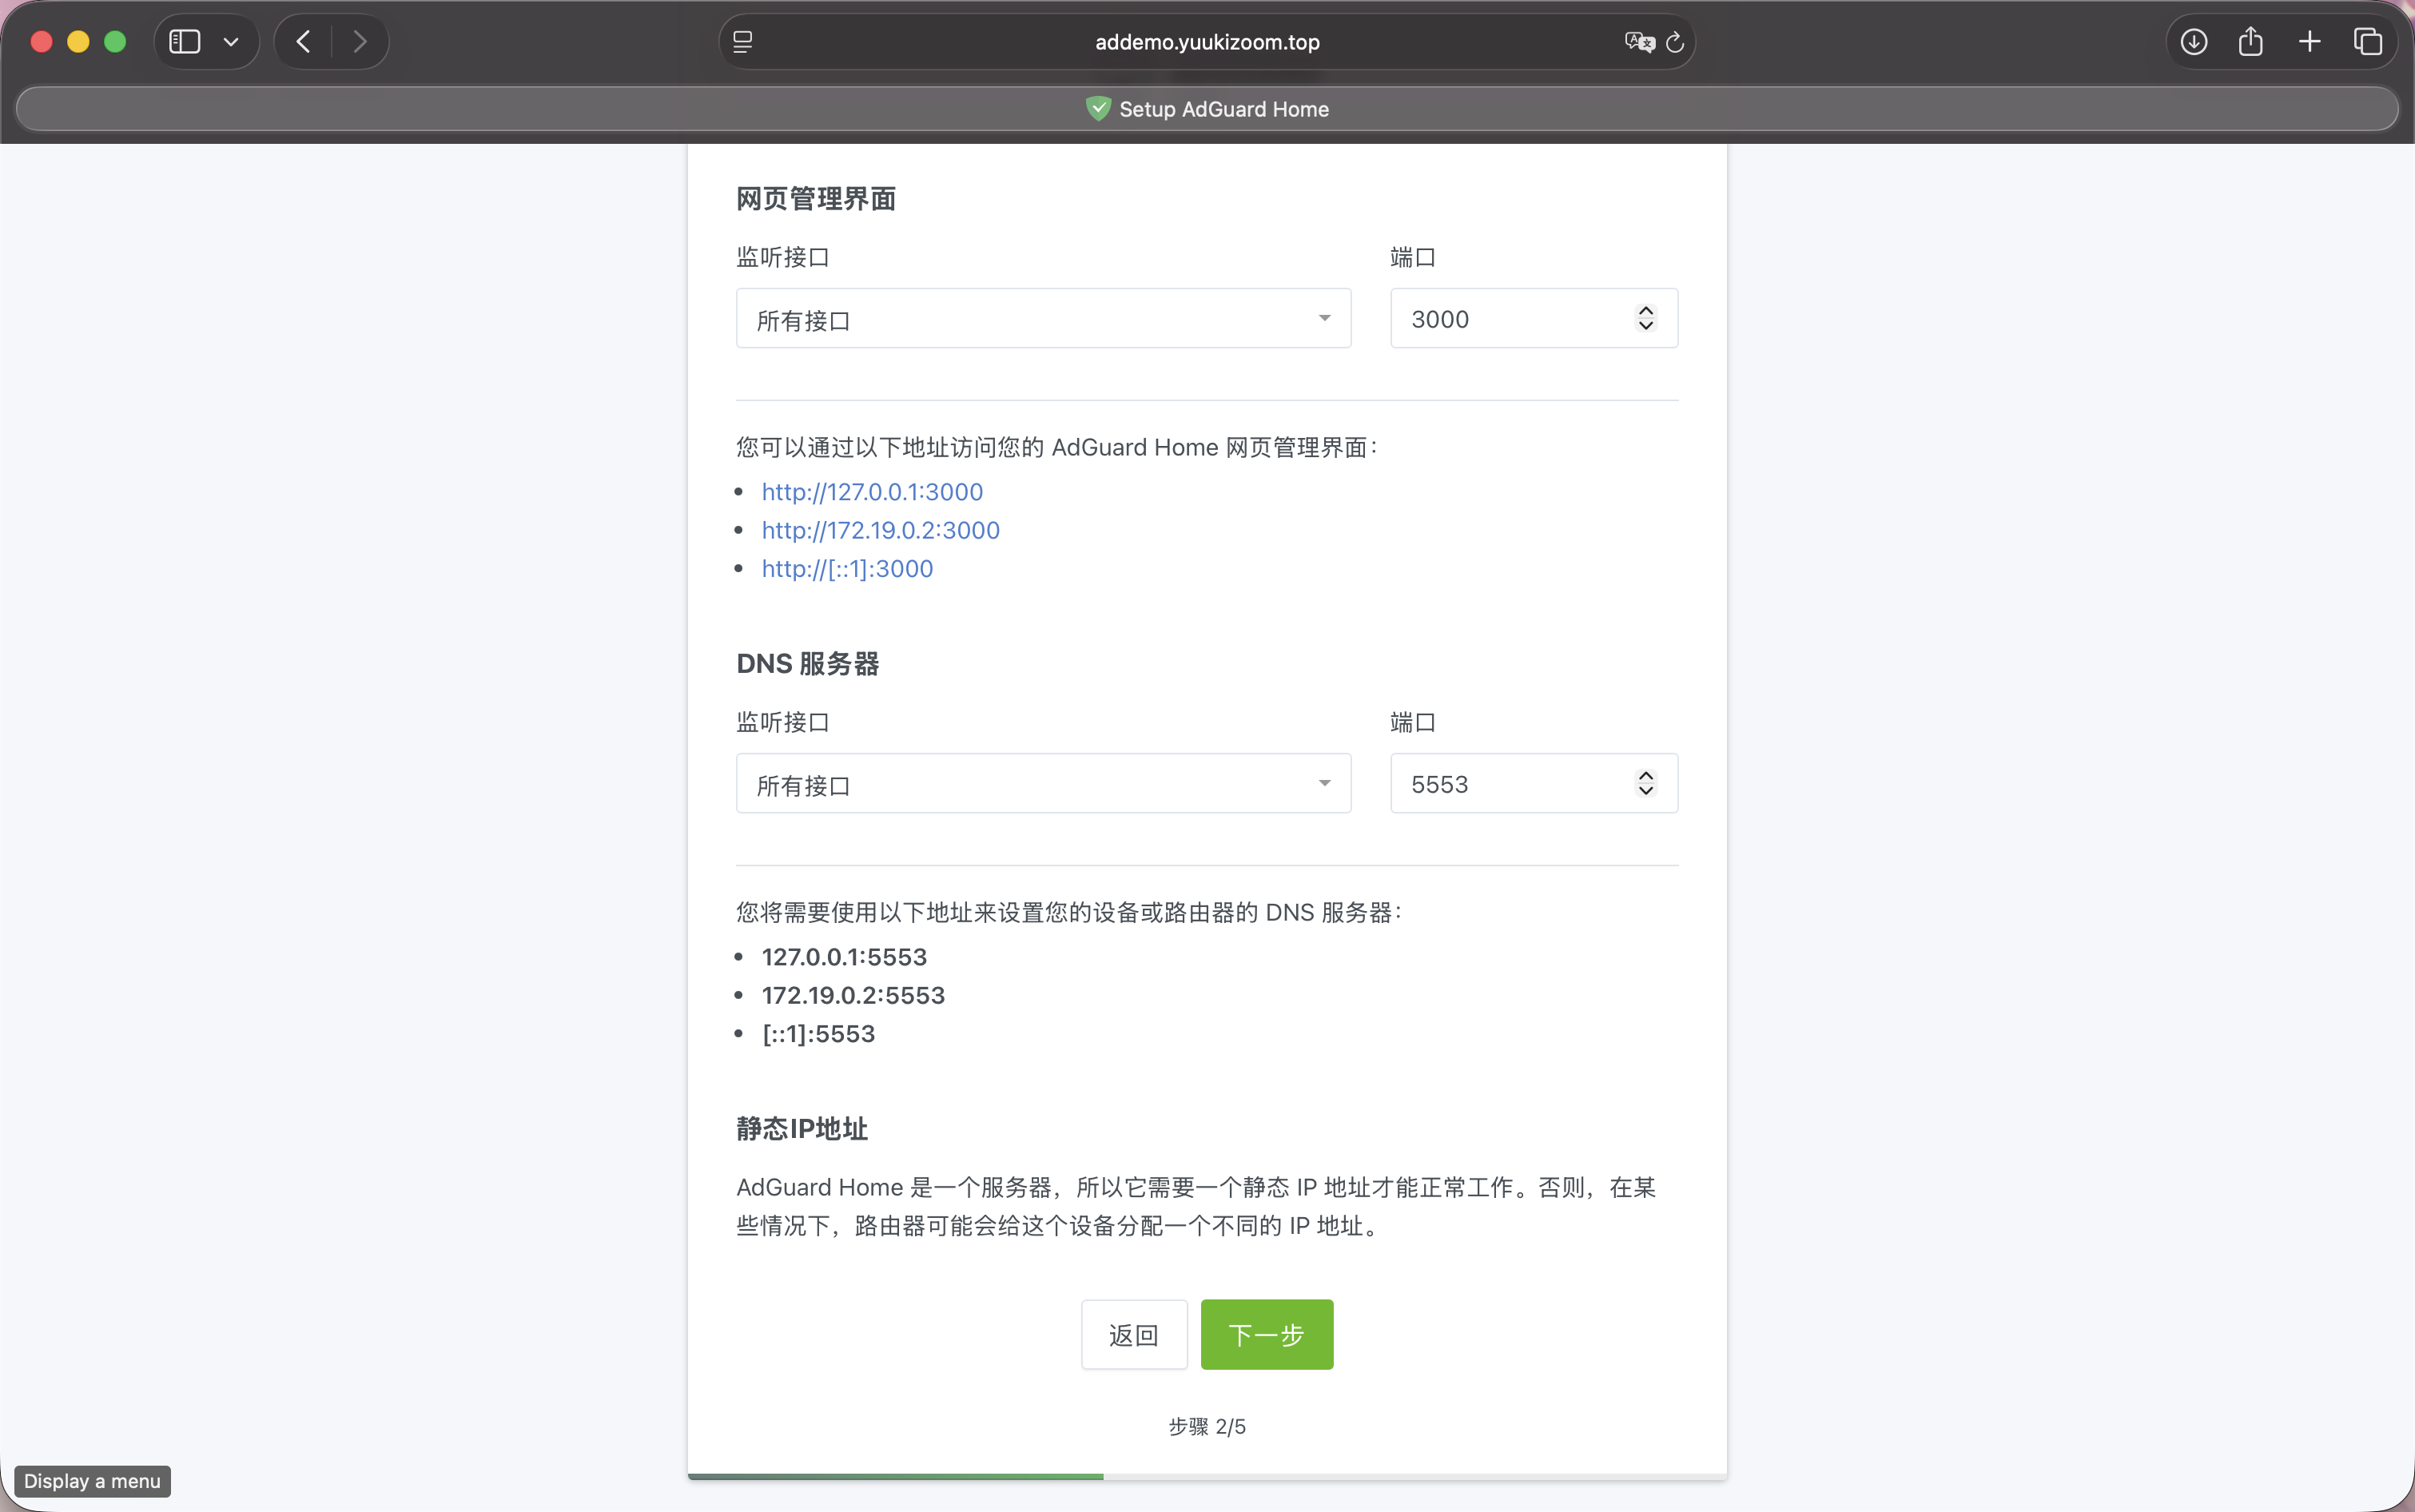
Task: Click the 网页管理界面 heading
Action: [816, 199]
